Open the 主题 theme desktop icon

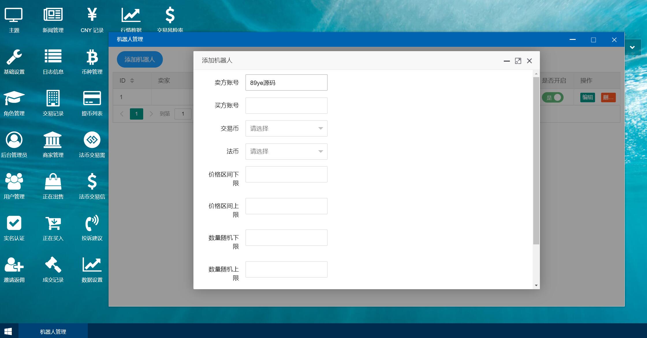(14, 15)
